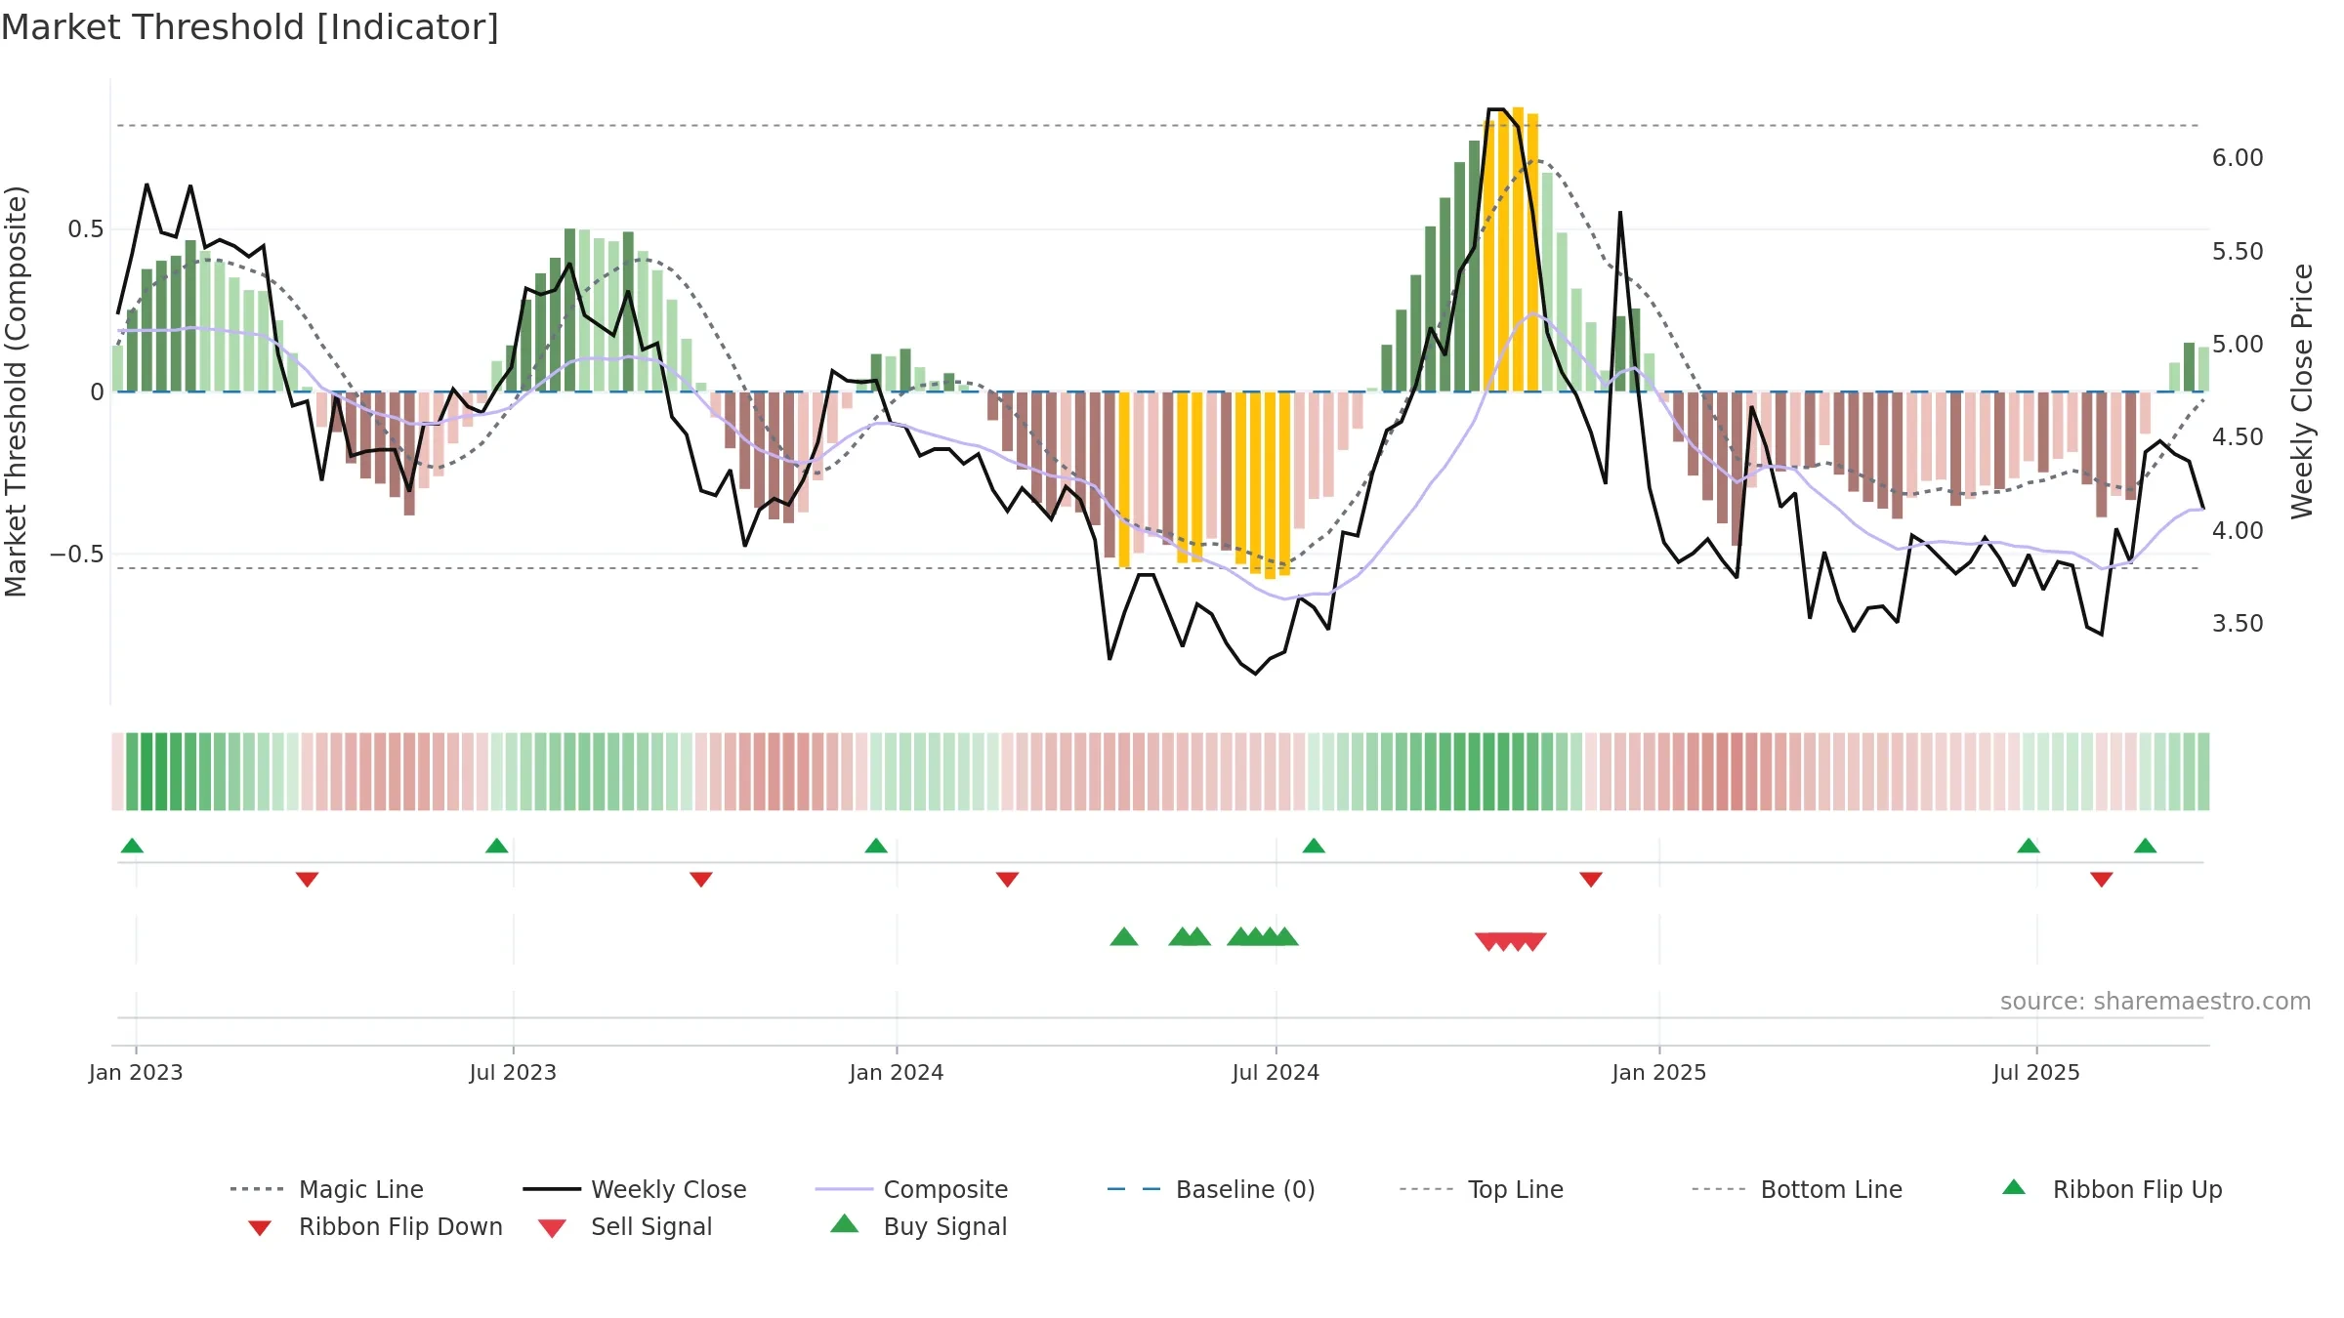
Task: Click the source: sharemaestro.com credit text
Action: click(x=2156, y=1002)
